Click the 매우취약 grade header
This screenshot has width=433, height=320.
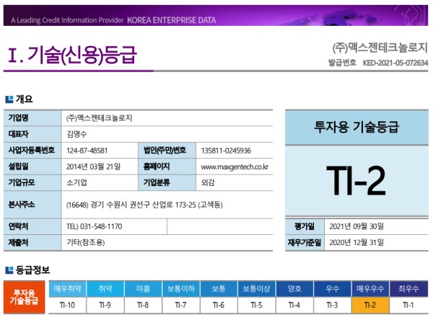[x=68, y=289]
